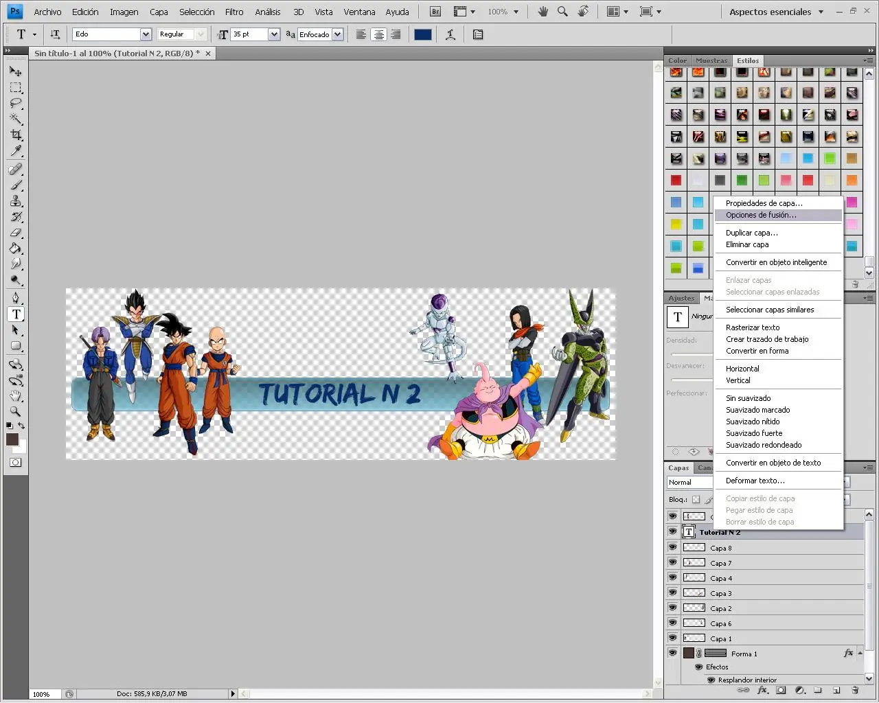Select the Spot Healing Brush tool

tap(16, 169)
